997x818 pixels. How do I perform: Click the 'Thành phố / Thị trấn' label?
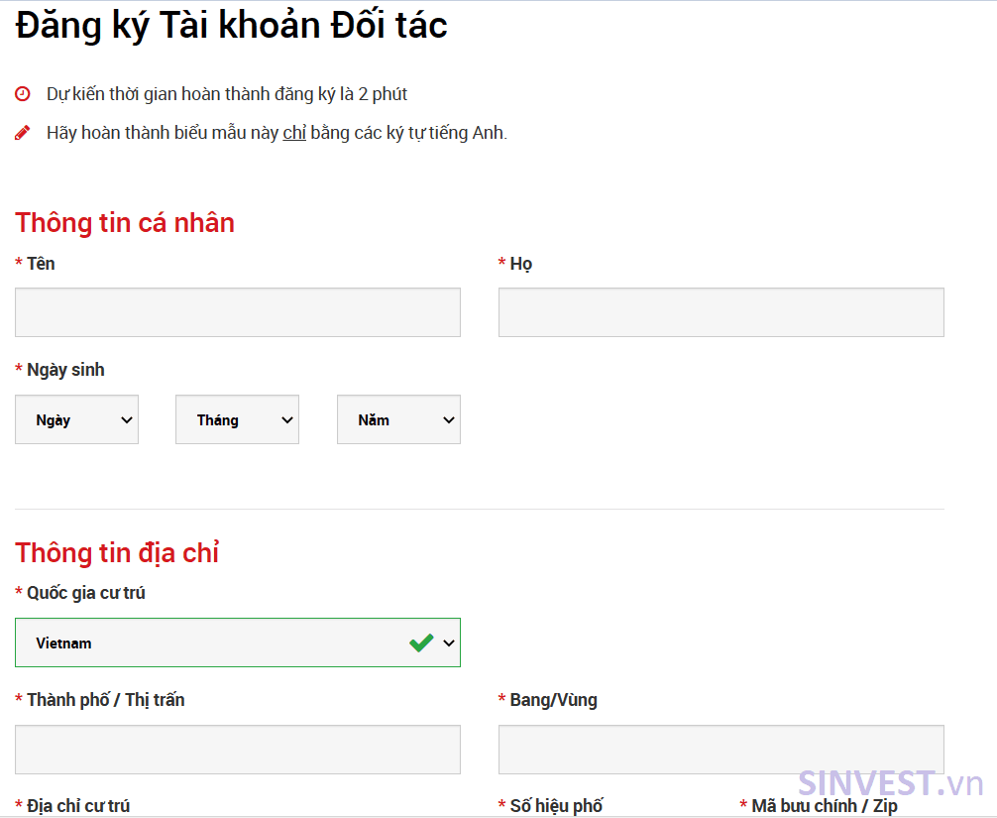click(x=106, y=700)
